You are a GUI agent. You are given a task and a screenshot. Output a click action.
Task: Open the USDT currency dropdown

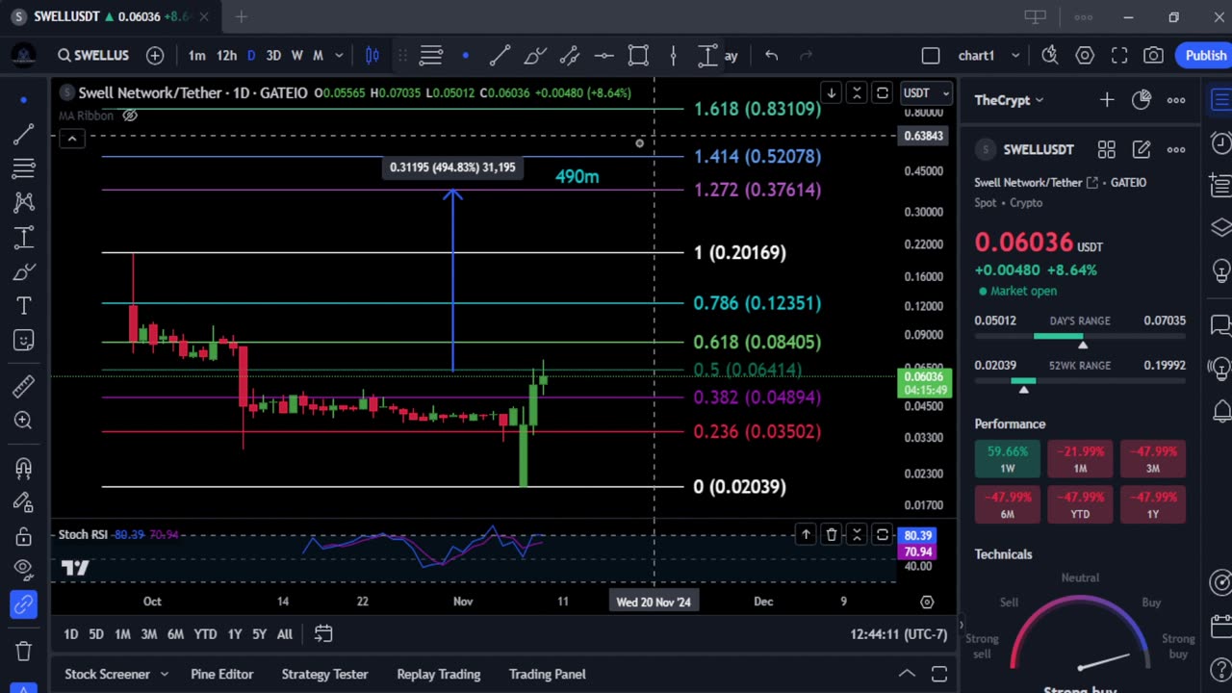926,93
